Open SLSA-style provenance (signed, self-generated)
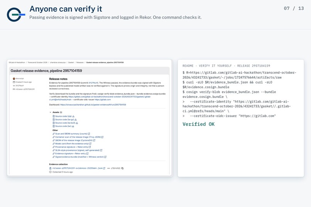 (77, 150)
